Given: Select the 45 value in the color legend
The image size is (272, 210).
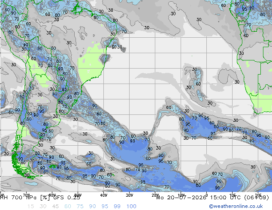Looking at the screenshot, I should coord(55,207).
